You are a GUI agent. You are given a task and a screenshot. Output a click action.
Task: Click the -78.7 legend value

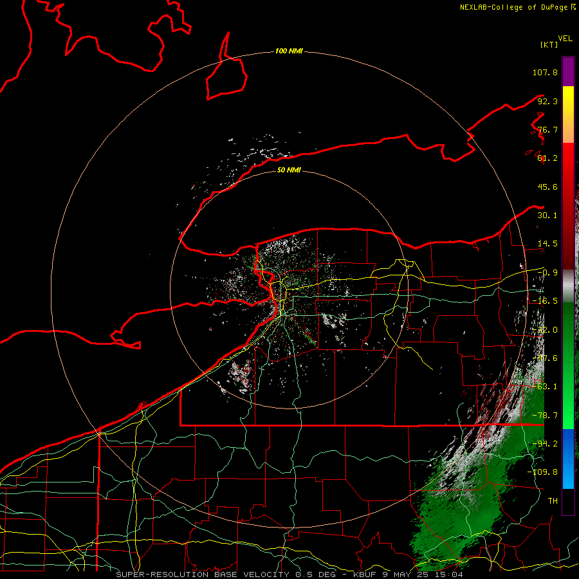click(545, 415)
